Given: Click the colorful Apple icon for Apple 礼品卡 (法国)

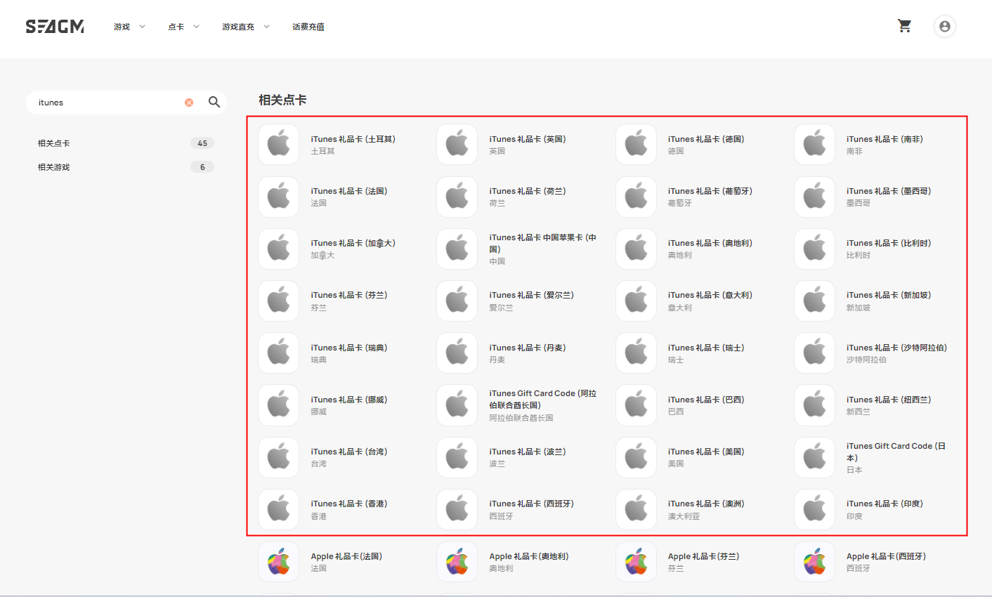Looking at the screenshot, I should [279, 562].
